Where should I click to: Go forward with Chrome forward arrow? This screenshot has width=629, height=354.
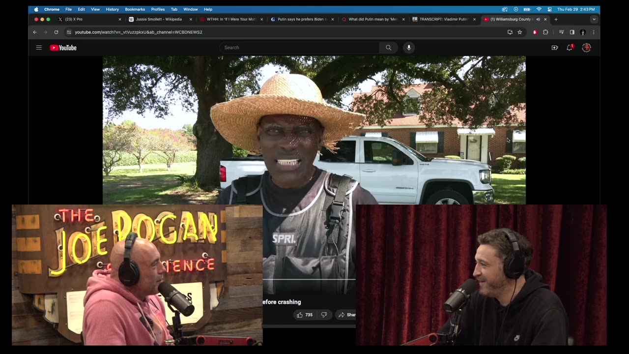[45, 32]
